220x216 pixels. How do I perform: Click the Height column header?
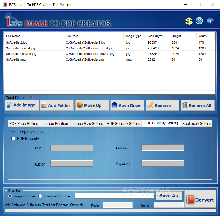tap(183, 36)
